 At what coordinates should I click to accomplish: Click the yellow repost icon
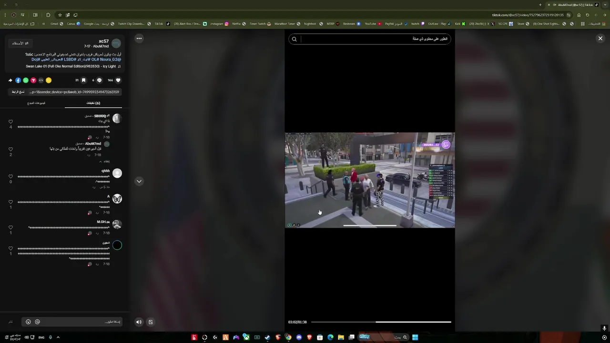[49, 80]
